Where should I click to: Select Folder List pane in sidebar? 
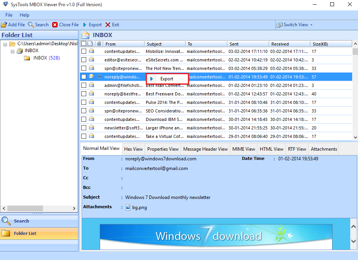tap(39, 233)
